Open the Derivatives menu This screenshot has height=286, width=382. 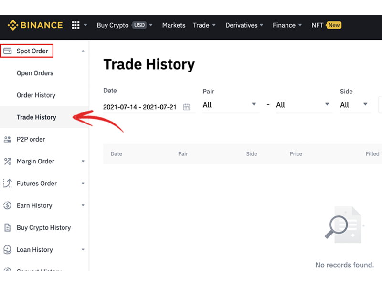tap(244, 25)
